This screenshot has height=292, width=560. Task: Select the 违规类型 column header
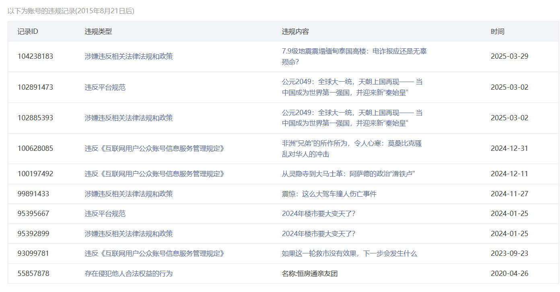click(98, 31)
